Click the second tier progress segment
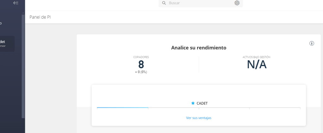Viewport: 323px width, 133px height. [x=173, y=108]
